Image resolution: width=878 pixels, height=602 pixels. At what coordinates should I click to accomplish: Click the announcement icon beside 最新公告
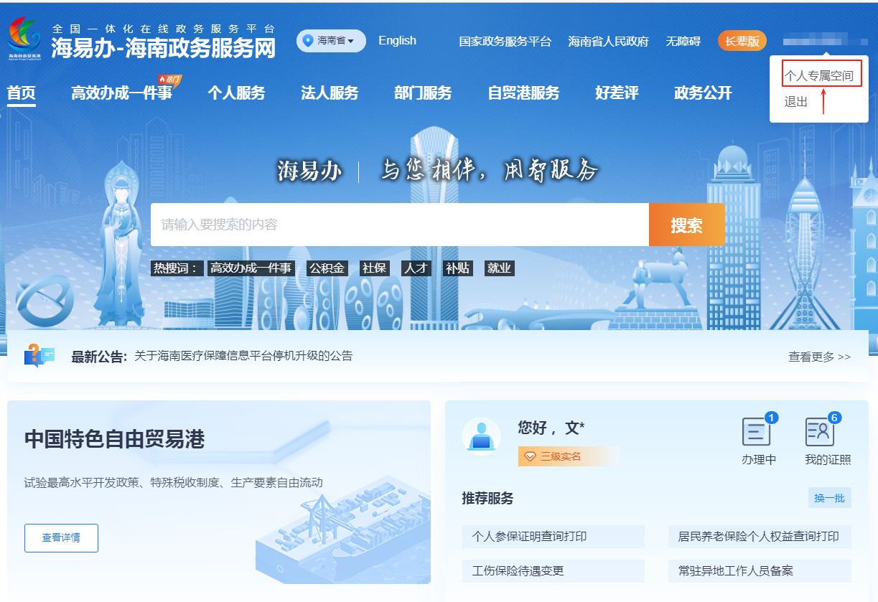pyautogui.click(x=39, y=356)
